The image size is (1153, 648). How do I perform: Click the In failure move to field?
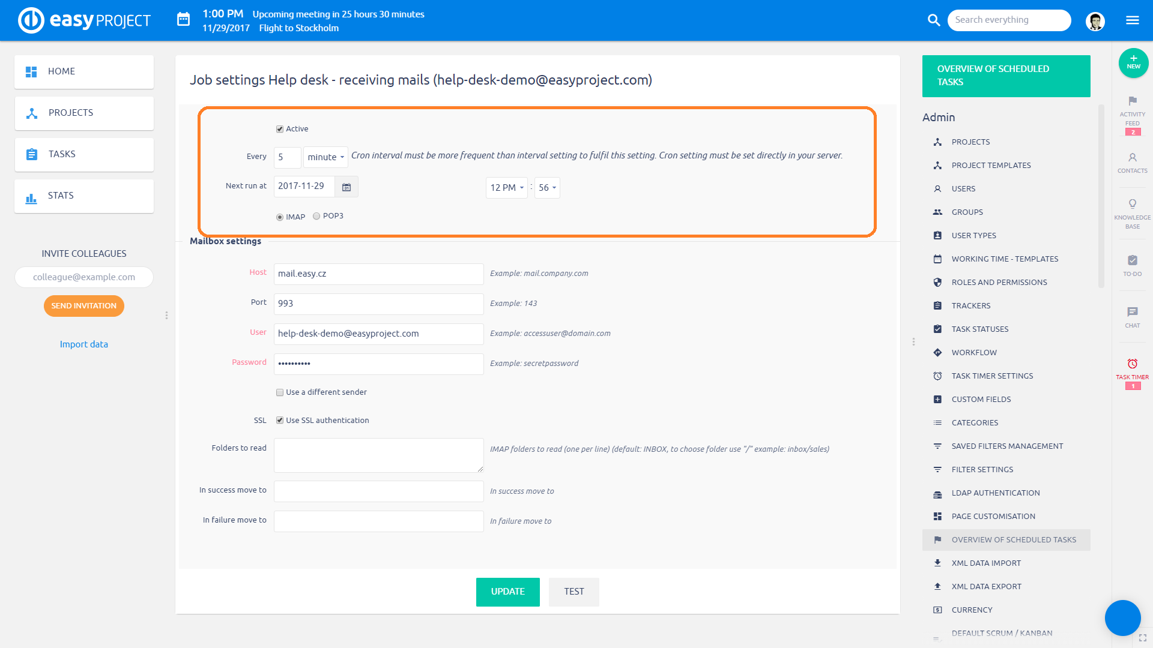pos(379,521)
